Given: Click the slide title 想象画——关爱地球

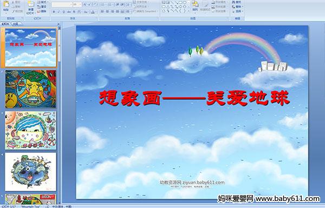Looking at the screenshot, I should point(194,98).
